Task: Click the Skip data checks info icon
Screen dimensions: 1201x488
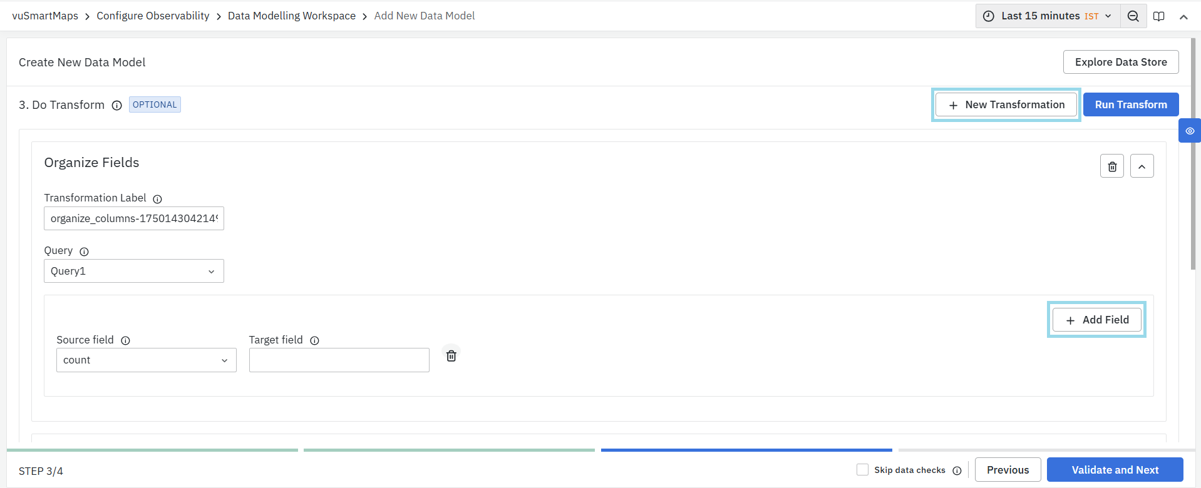Action: tap(957, 470)
